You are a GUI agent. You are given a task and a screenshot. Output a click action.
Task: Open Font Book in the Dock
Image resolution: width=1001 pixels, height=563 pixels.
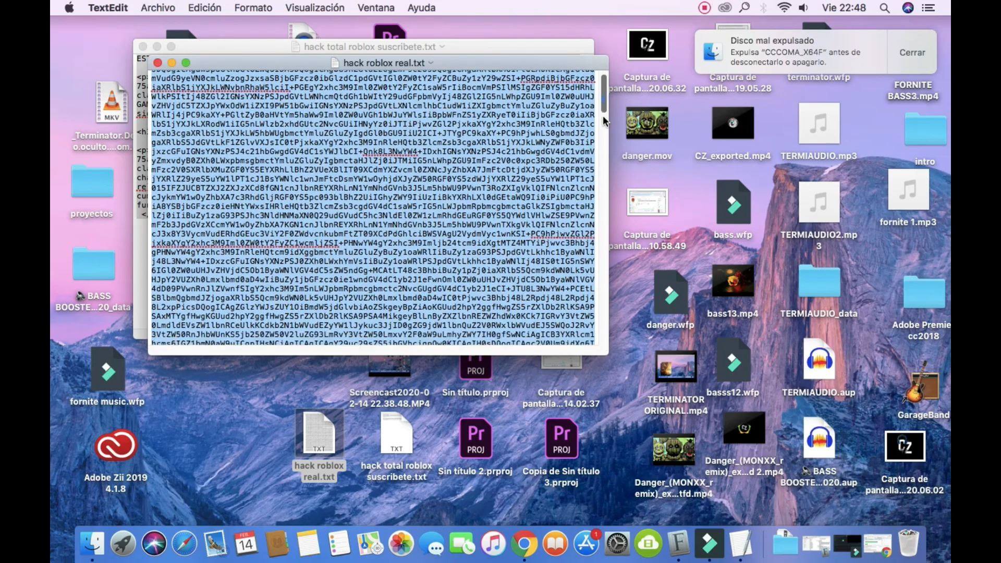678,544
